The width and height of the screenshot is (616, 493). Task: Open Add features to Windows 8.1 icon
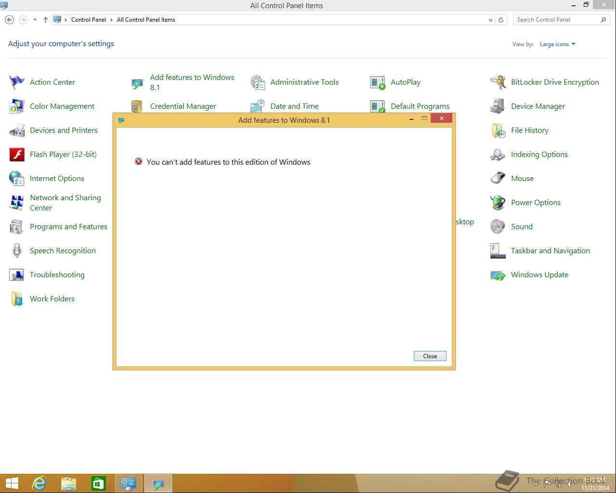pos(137,84)
